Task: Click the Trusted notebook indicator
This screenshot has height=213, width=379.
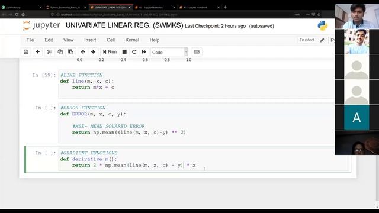Action: [x=307, y=40]
